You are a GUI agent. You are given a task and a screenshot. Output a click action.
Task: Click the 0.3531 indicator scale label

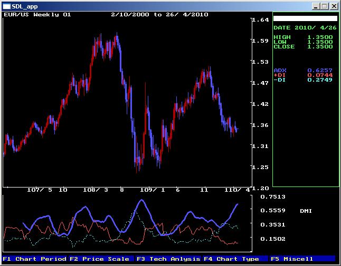click(273, 224)
